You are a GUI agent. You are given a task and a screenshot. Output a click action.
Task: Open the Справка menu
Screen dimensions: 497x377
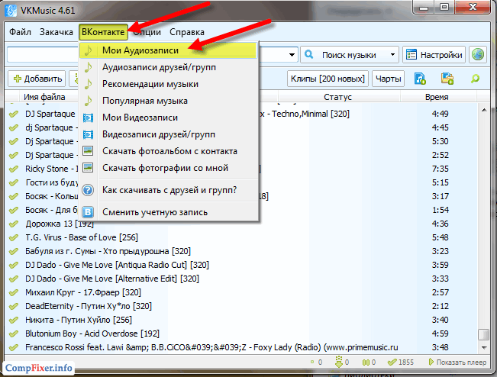[x=187, y=32]
